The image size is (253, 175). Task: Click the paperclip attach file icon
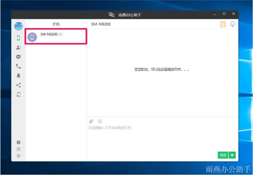tap(91, 121)
